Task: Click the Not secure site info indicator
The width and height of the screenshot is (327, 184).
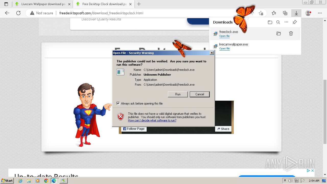Action: pos(42,13)
